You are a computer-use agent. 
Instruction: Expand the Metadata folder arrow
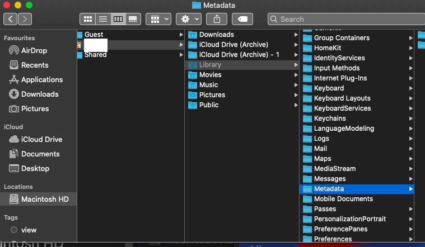[x=411, y=189]
